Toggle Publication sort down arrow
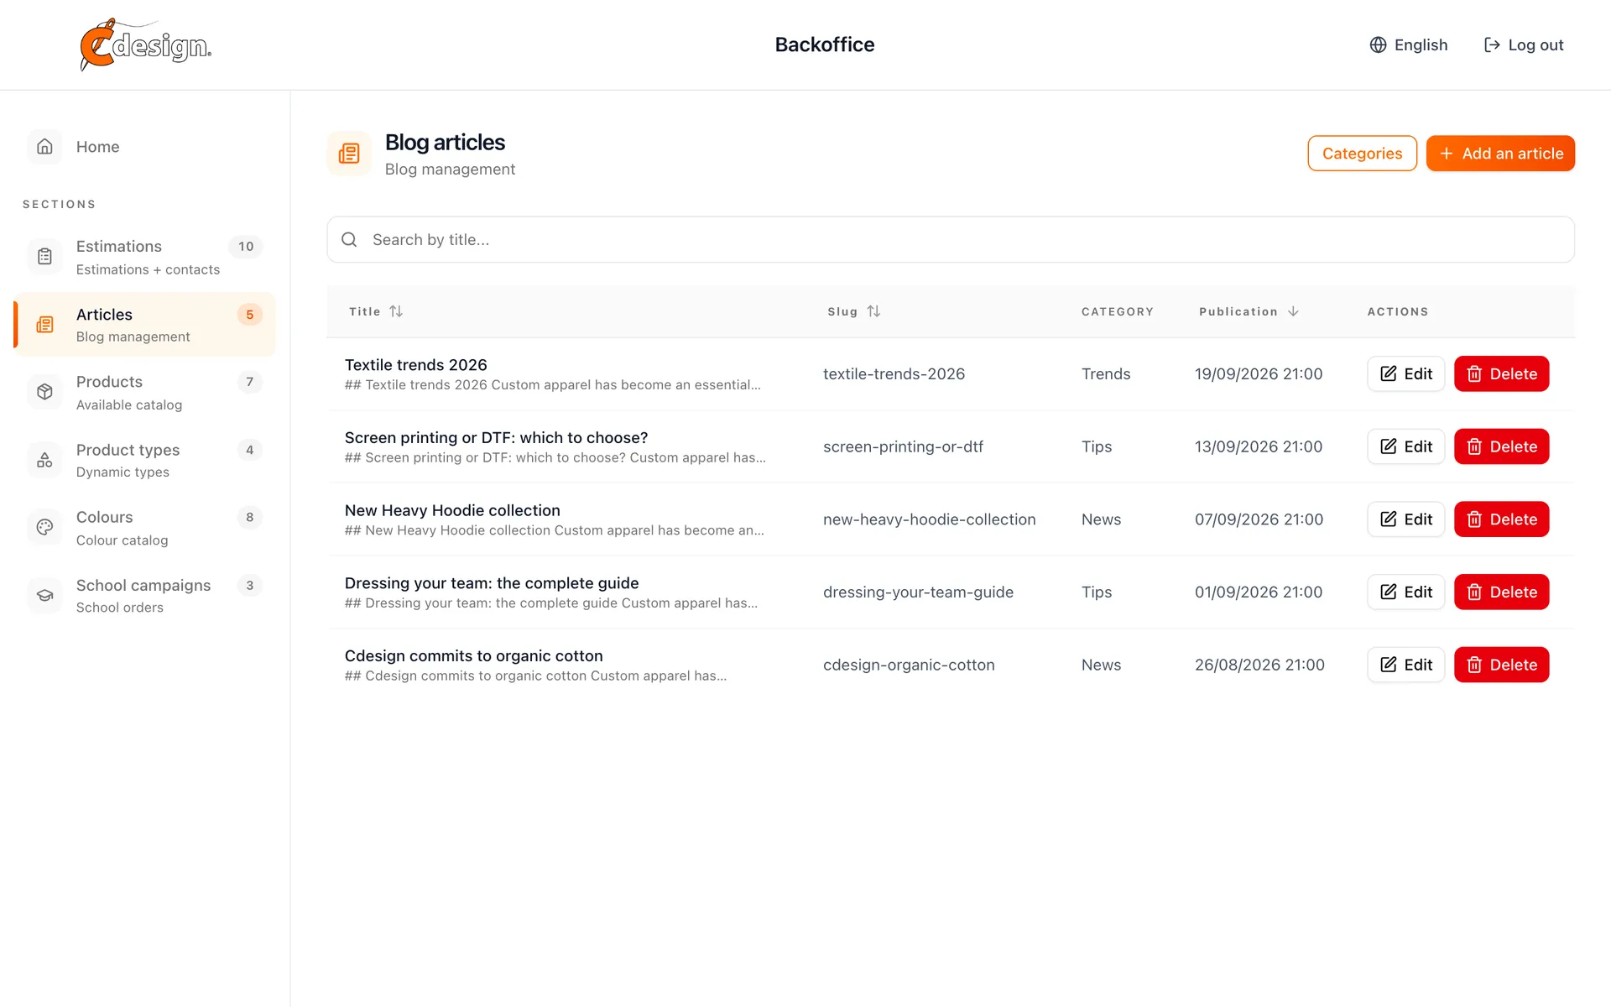Image resolution: width=1611 pixels, height=1007 pixels. [1293, 311]
